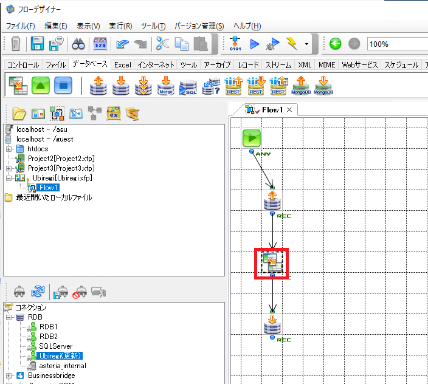Open the 実行(R) menu
Viewport: 428px width, 384px height.
pos(120,26)
